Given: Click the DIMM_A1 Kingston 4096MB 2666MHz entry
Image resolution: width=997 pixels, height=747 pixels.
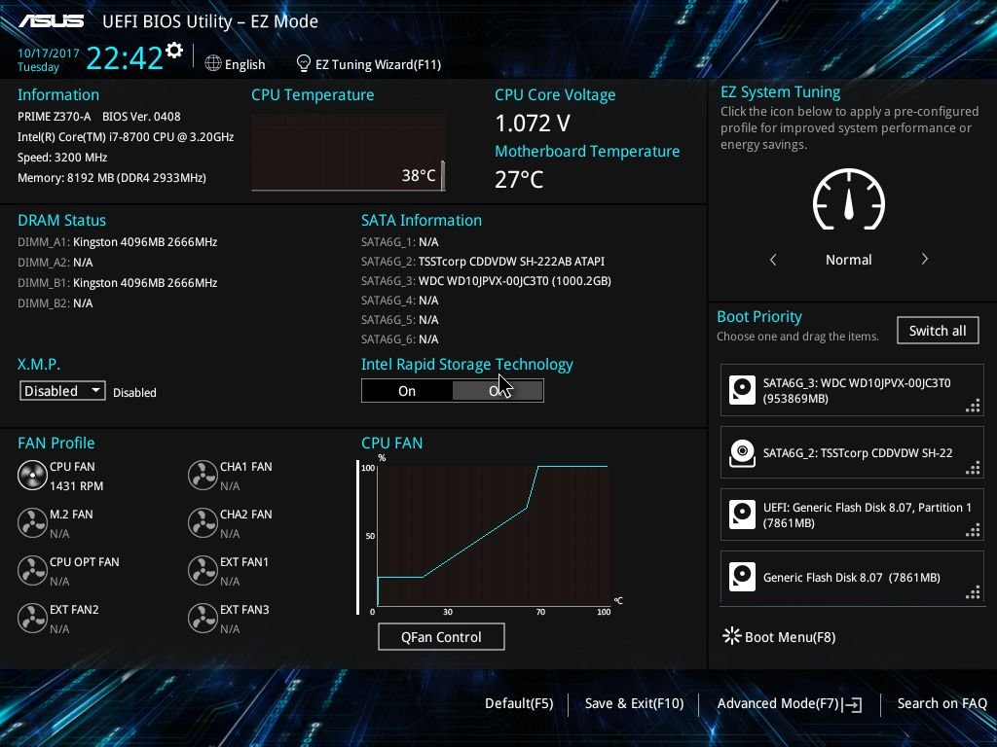Looking at the screenshot, I should [118, 242].
